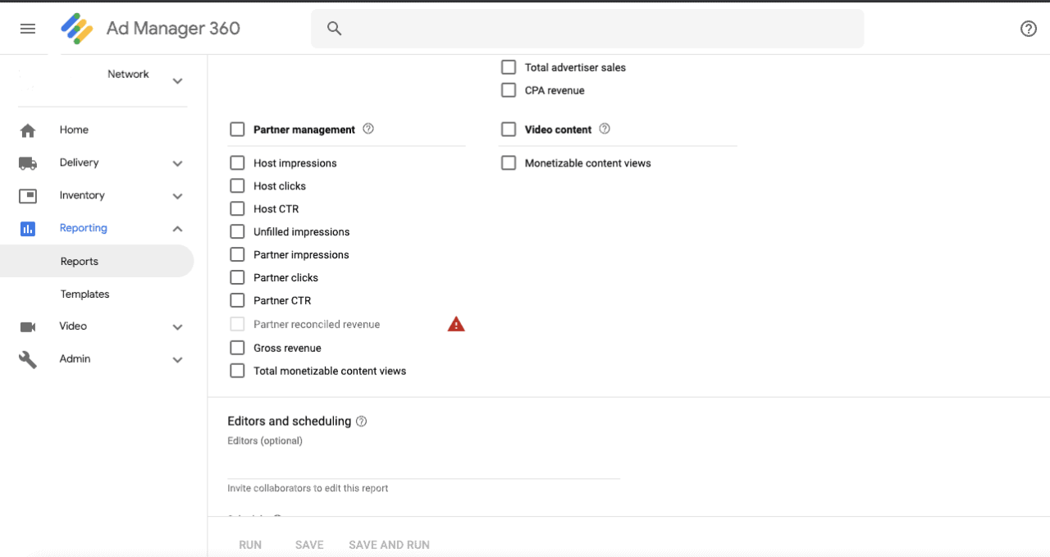Open the Video camera icon
This screenshot has width=1050, height=557.
27,326
